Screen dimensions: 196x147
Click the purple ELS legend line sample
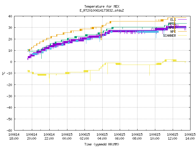point(182,20)
